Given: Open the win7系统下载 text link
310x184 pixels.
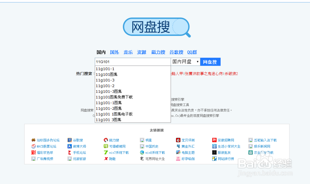Looking at the screenshot, I should point(119,153).
